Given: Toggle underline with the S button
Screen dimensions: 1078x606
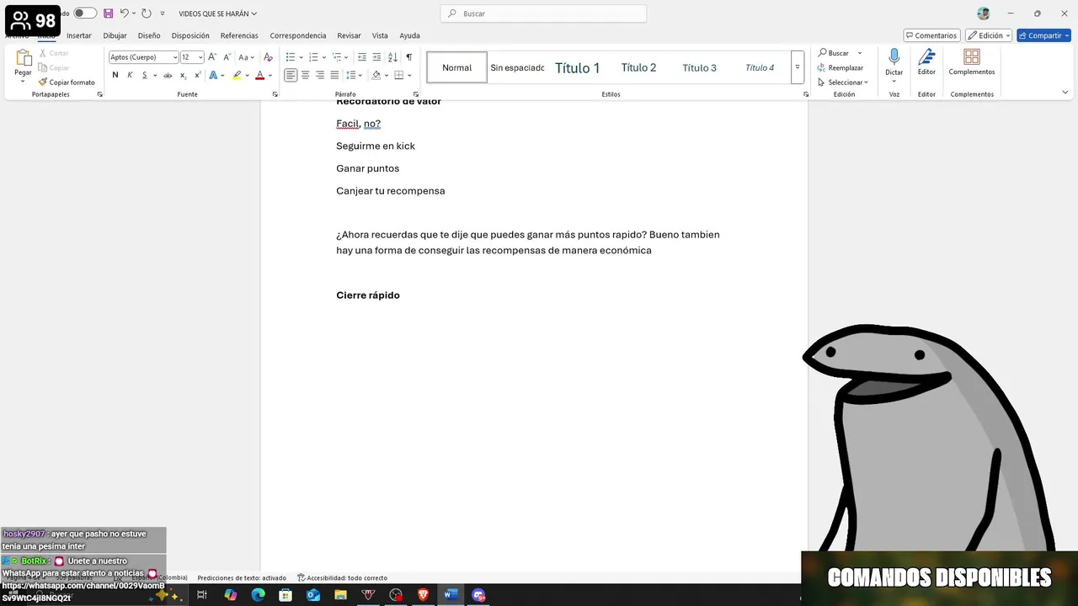Looking at the screenshot, I should [144, 75].
